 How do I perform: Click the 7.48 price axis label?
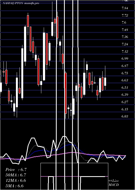125,30
